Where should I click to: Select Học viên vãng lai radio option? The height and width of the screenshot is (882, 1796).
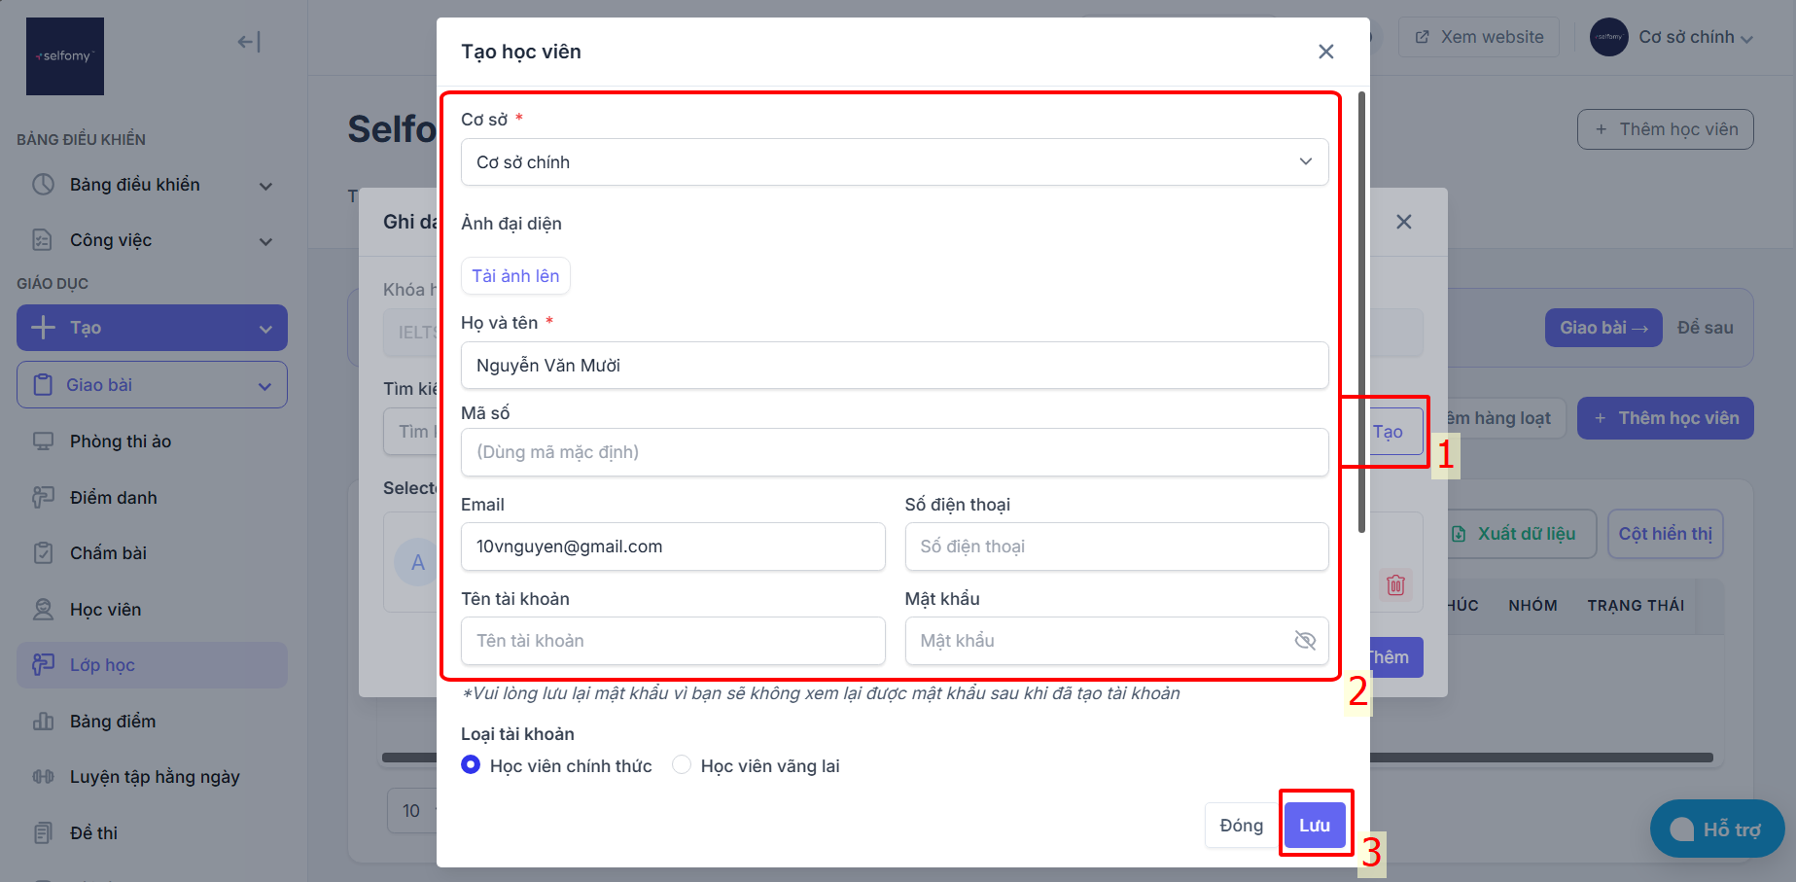682,765
